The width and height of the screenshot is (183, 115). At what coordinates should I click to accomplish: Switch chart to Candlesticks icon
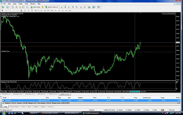pos(65,7)
